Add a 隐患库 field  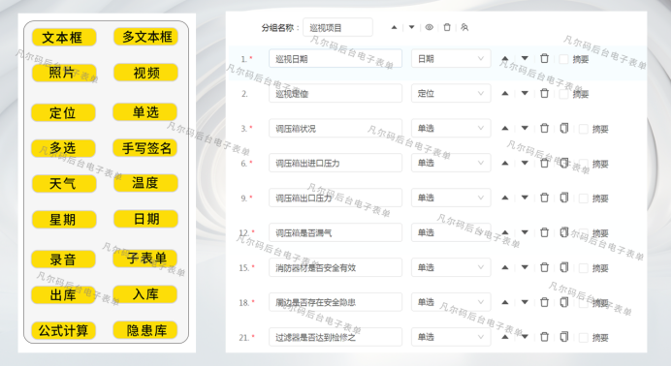click(x=145, y=330)
